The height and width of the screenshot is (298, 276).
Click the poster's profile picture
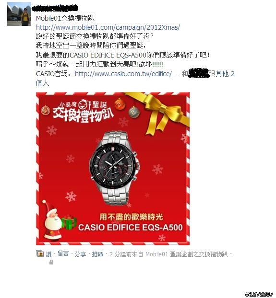[19, 14]
